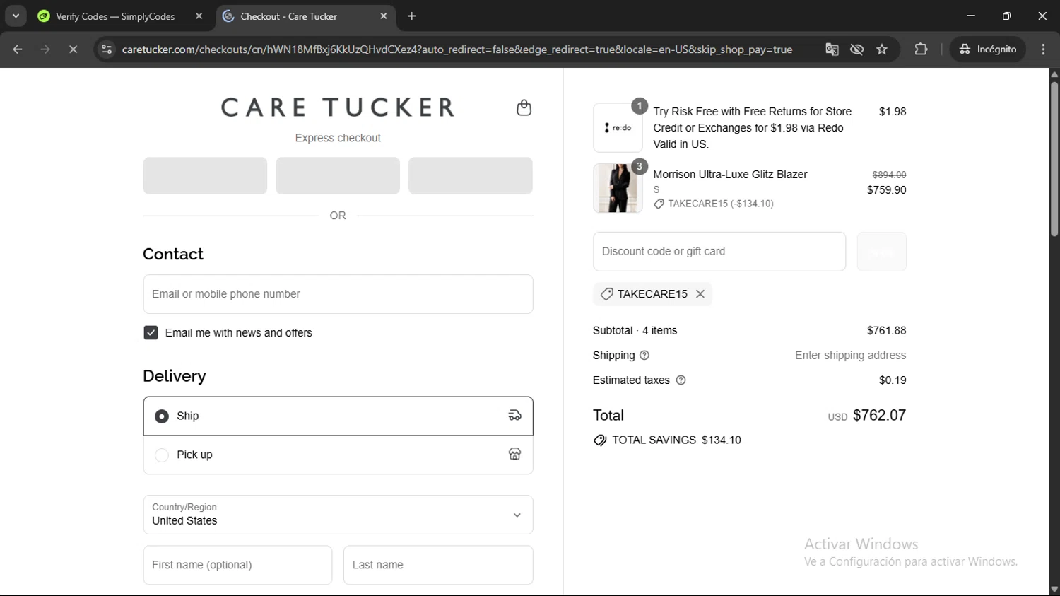Viewport: 1060px width, 596px height.
Task: Bookmark this page with the star icon
Action: point(882,49)
